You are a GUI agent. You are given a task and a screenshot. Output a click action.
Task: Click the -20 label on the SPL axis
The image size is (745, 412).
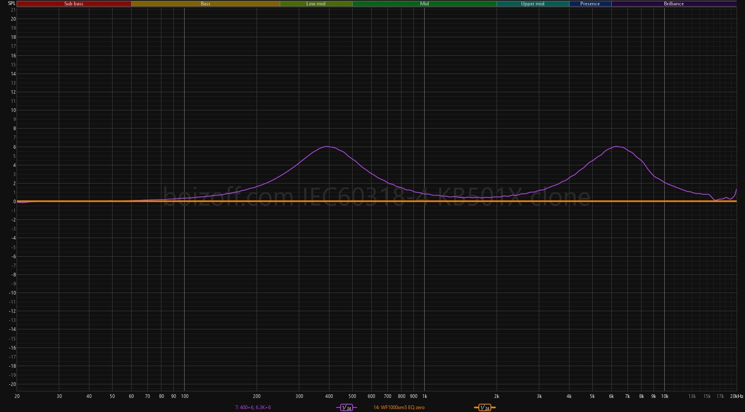tap(13, 384)
